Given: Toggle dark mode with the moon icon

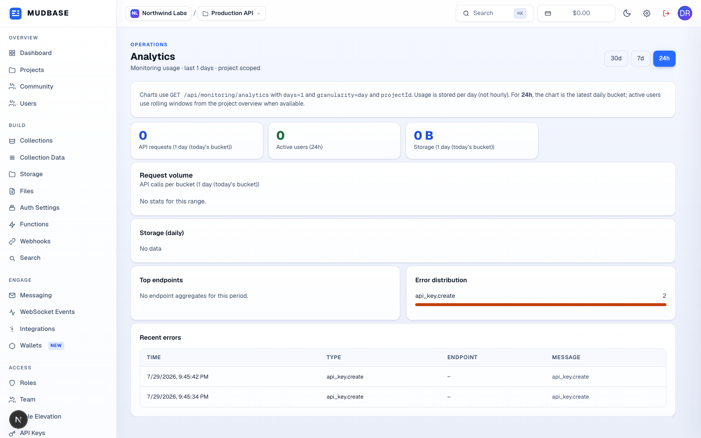Looking at the screenshot, I should pyautogui.click(x=627, y=14).
